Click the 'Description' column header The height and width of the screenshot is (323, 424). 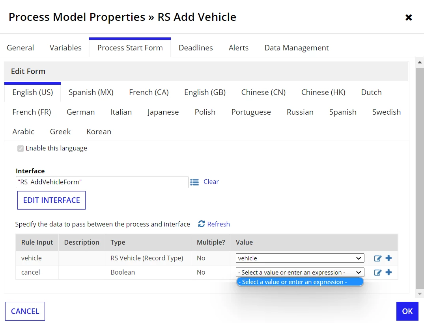point(82,243)
